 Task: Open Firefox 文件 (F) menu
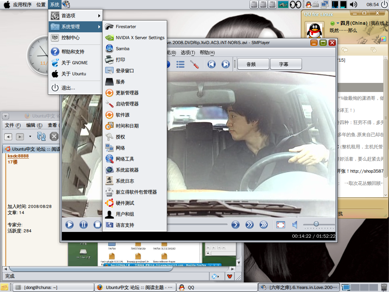pyautogui.click(x=13, y=125)
